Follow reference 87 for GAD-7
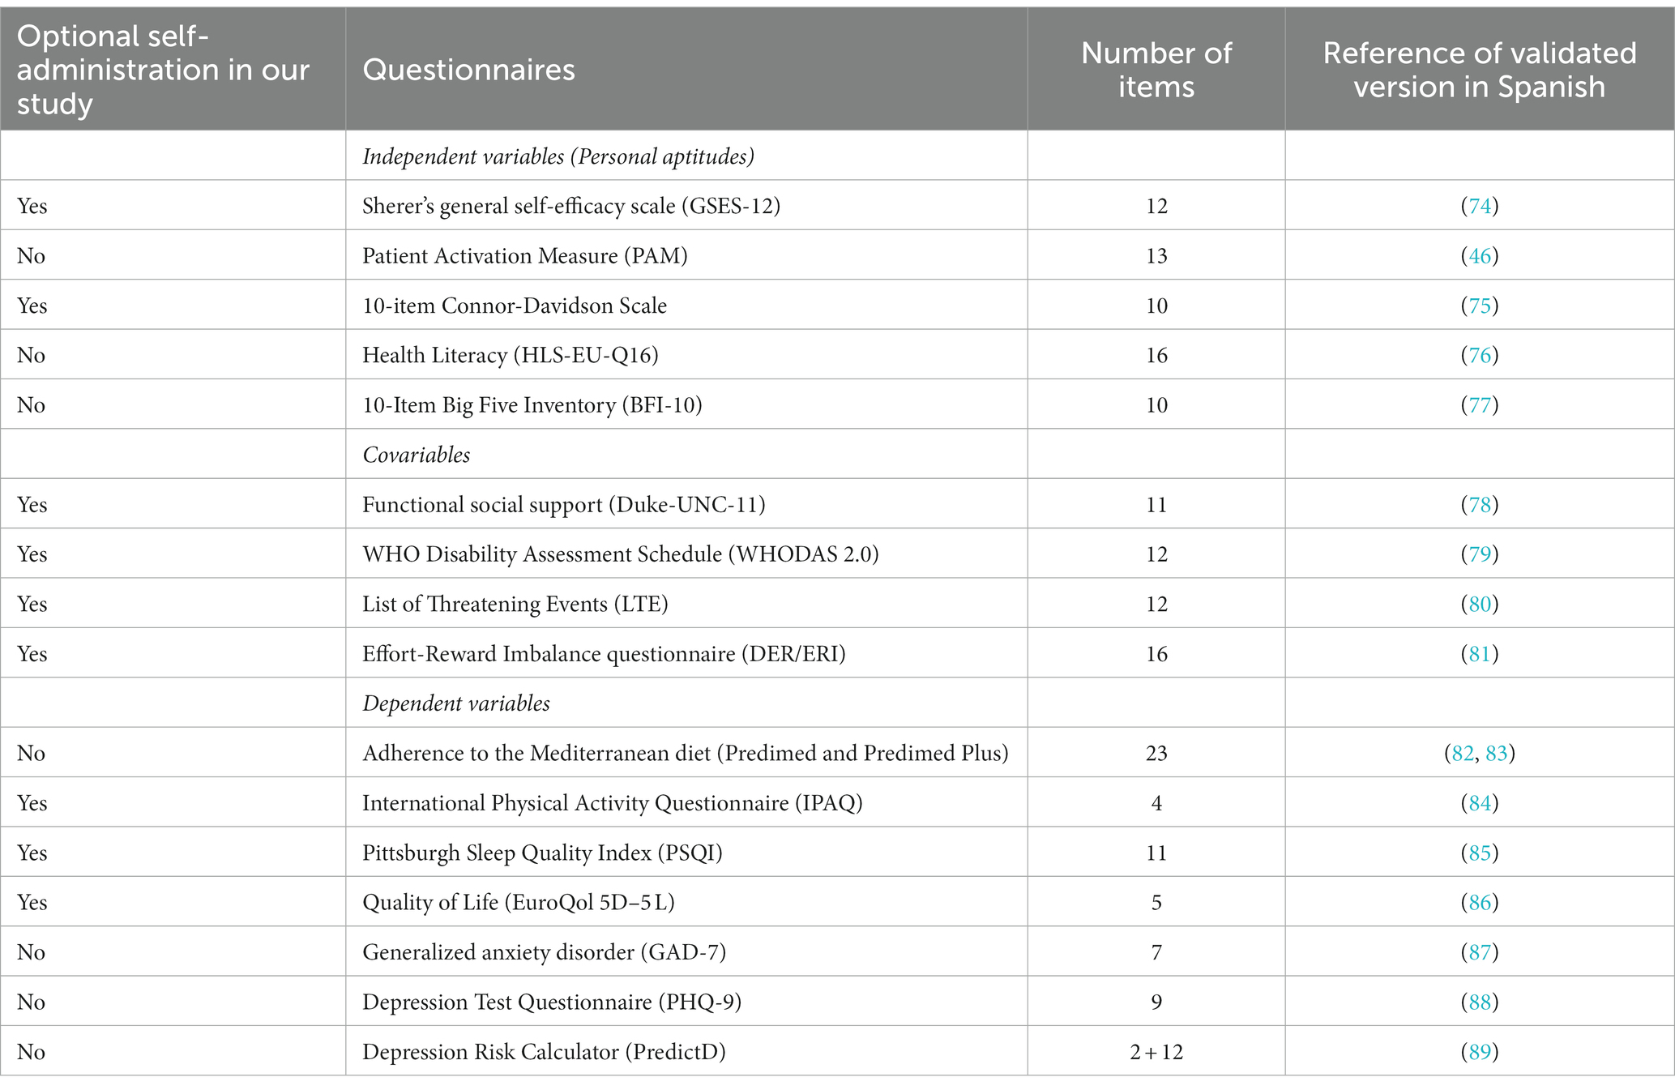 point(1480,952)
